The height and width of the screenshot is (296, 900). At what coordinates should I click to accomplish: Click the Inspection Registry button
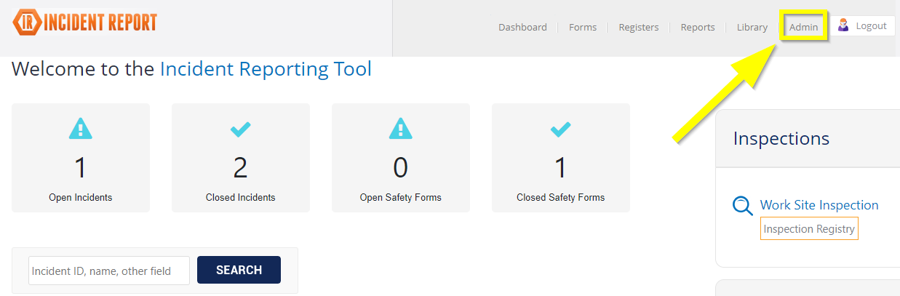809,229
